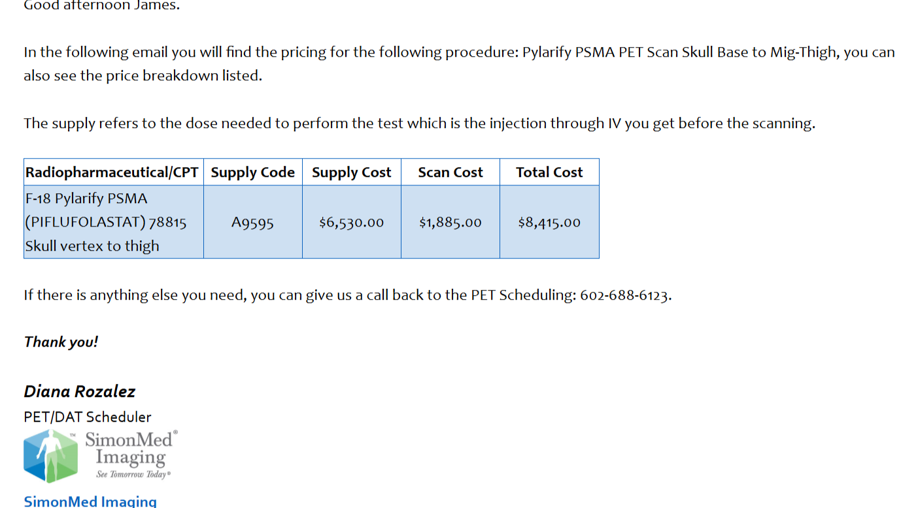This screenshot has height=508, width=901.
Task: Open the SimonMed Imaging link
Action: coord(90,501)
